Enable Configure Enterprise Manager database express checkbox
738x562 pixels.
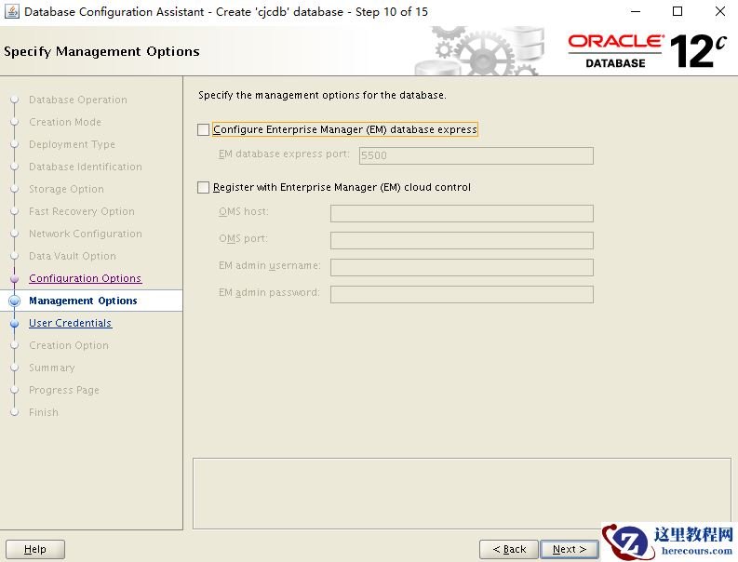(203, 129)
